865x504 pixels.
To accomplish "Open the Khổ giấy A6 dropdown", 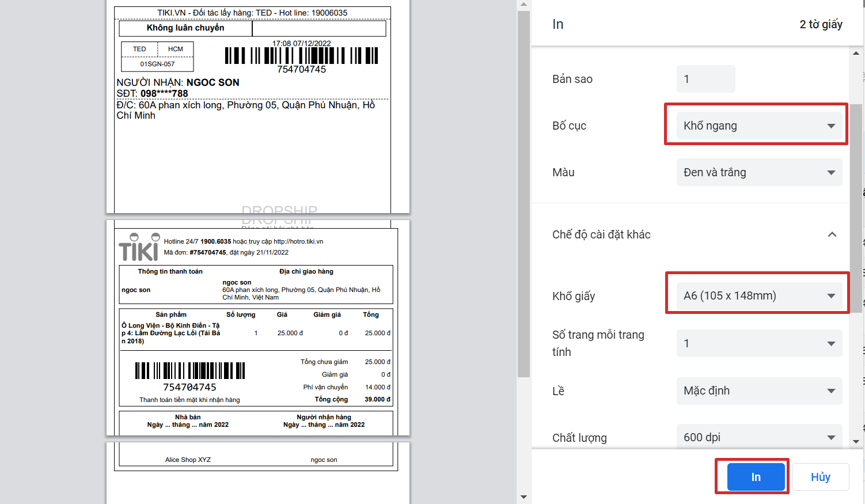I will click(759, 295).
